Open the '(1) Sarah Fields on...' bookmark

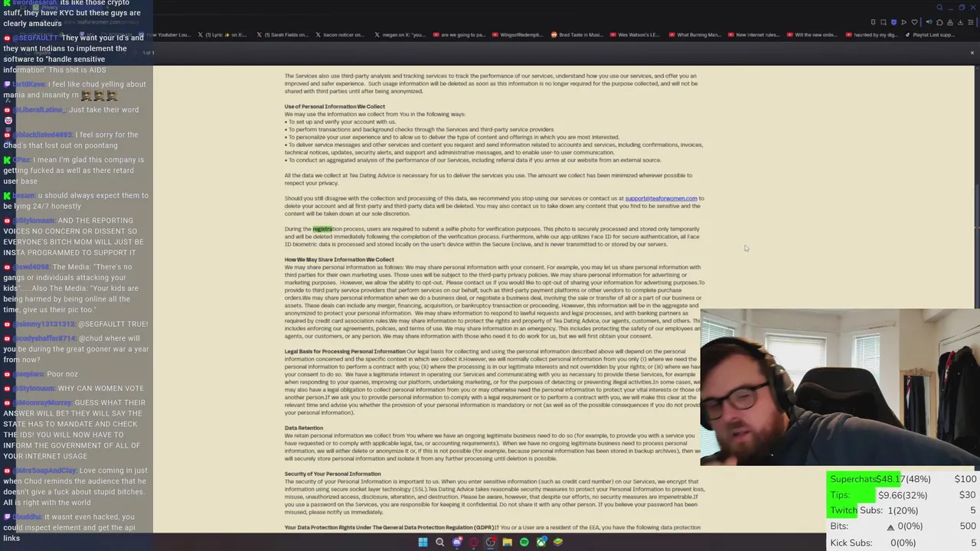(283, 34)
